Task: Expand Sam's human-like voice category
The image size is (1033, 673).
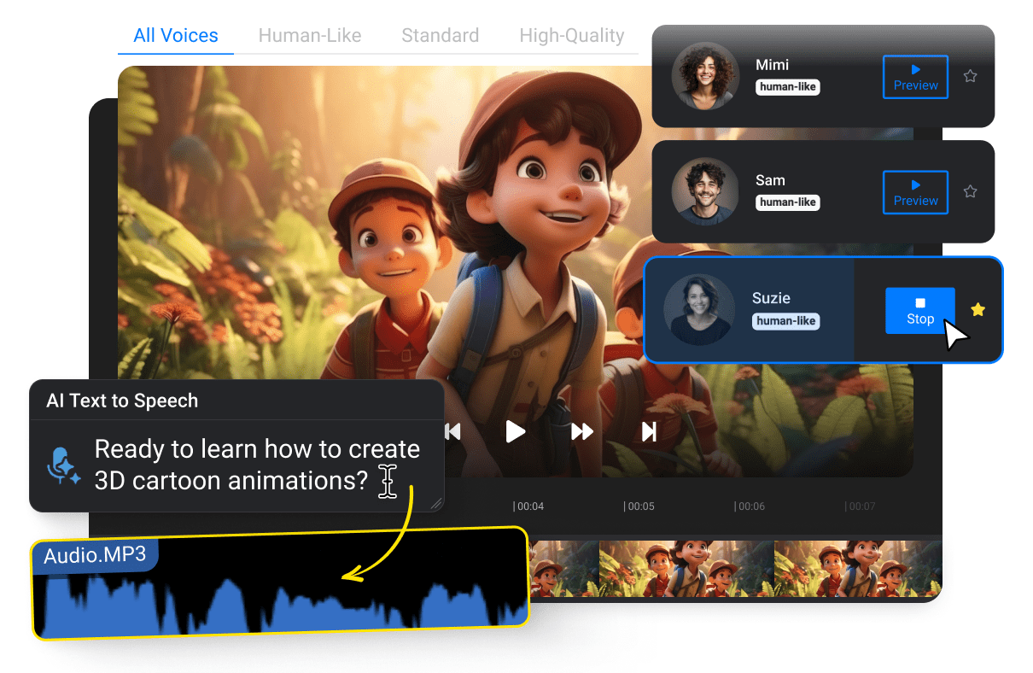Action: point(787,202)
